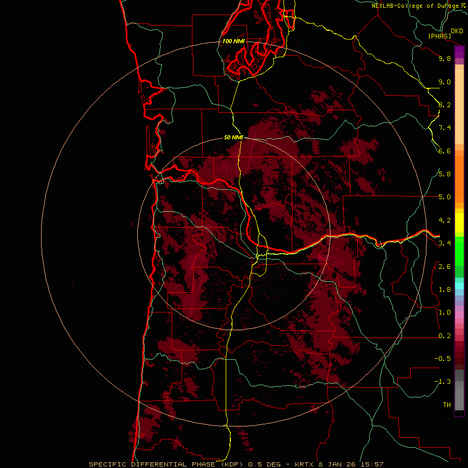Screen dimensions: 468x468
Task: Click the 3.4 scale value
Action: pyautogui.click(x=445, y=243)
